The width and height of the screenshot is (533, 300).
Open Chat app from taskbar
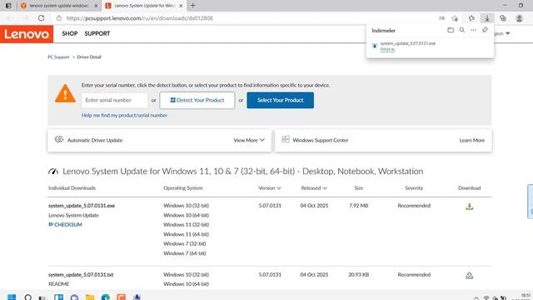pos(74,297)
